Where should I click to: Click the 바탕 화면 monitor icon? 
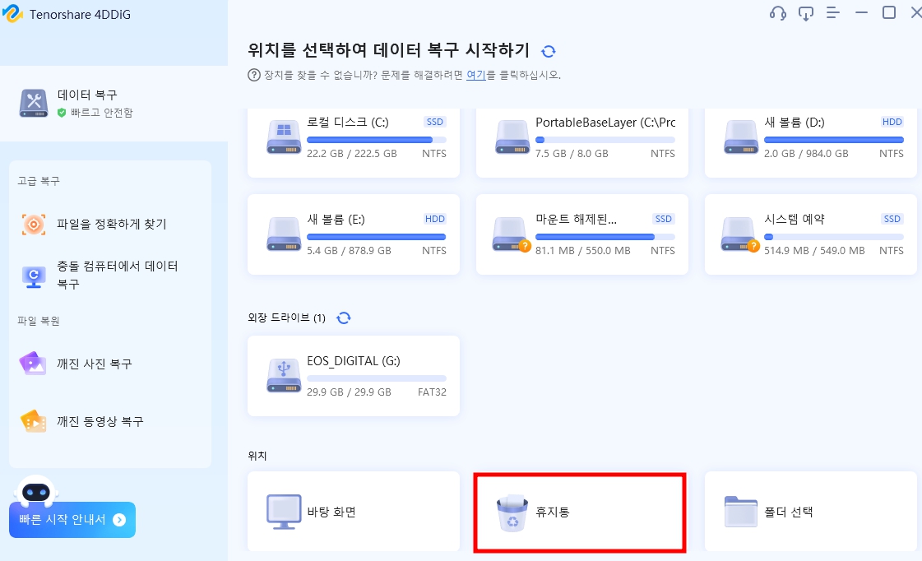[x=284, y=512]
